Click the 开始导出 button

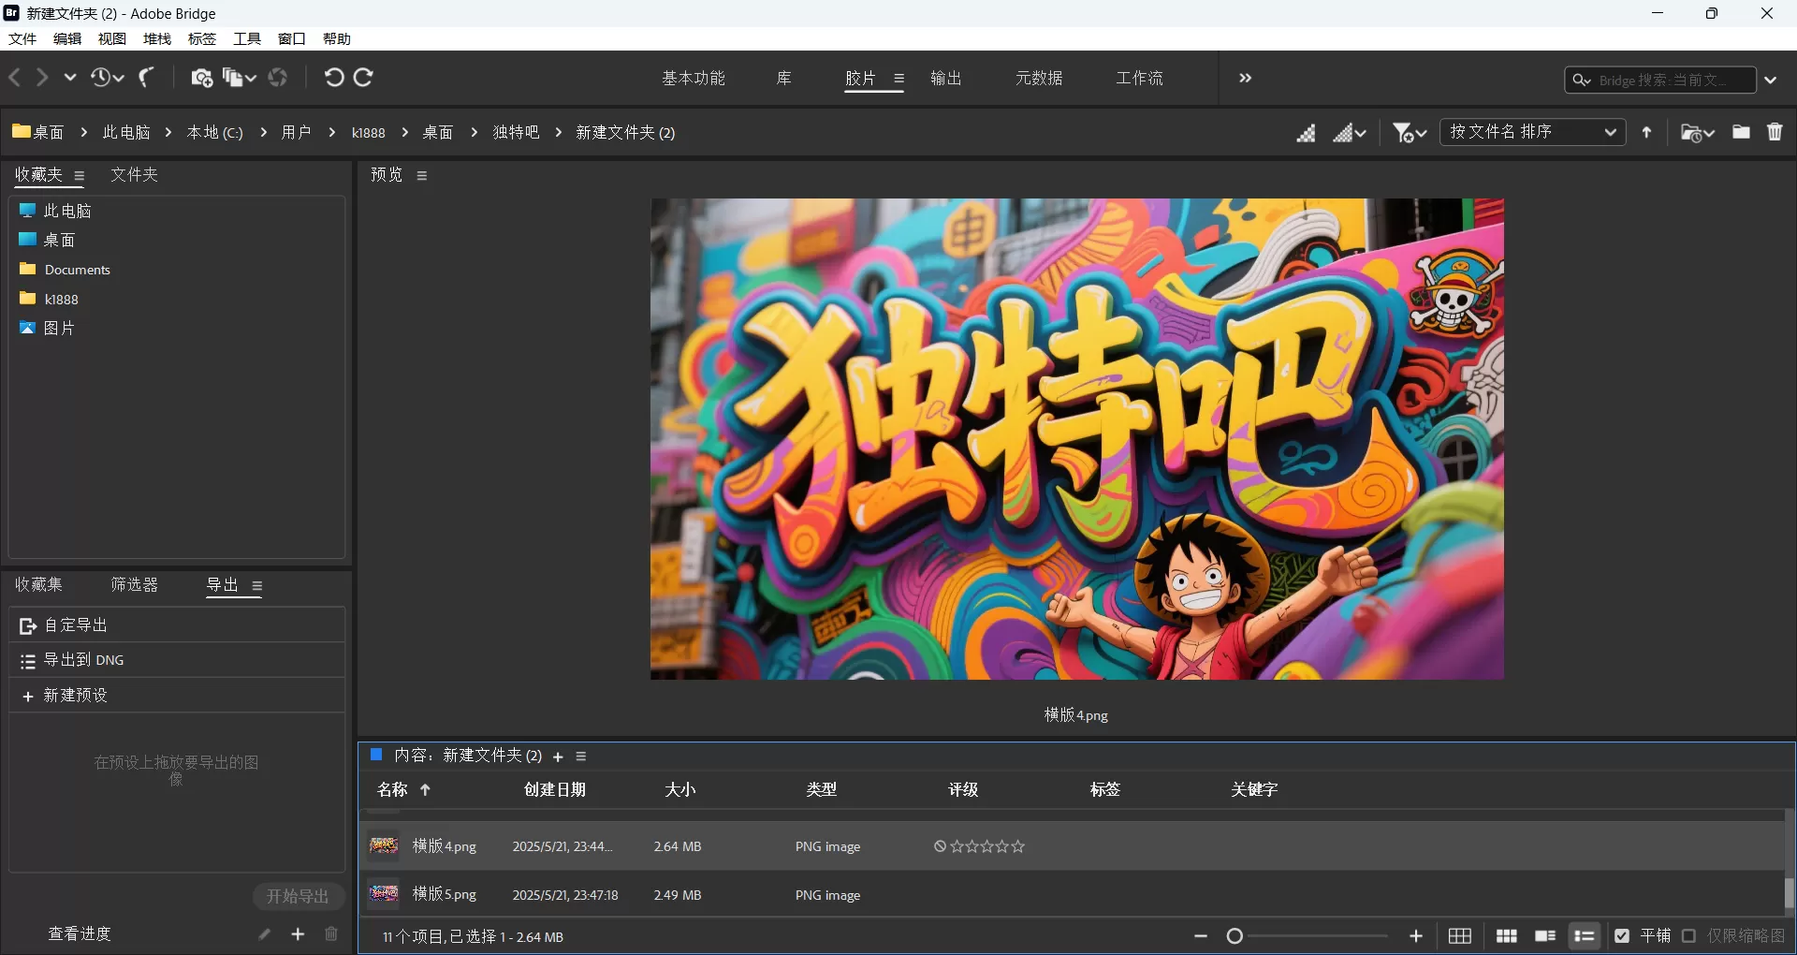298,896
